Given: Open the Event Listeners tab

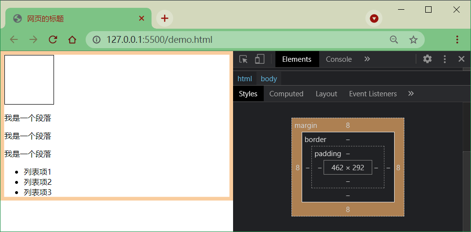Looking at the screenshot, I should tap(373, 94).
